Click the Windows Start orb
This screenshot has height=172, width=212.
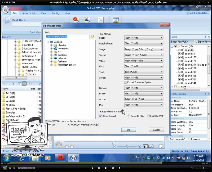(x=6, y=158)
